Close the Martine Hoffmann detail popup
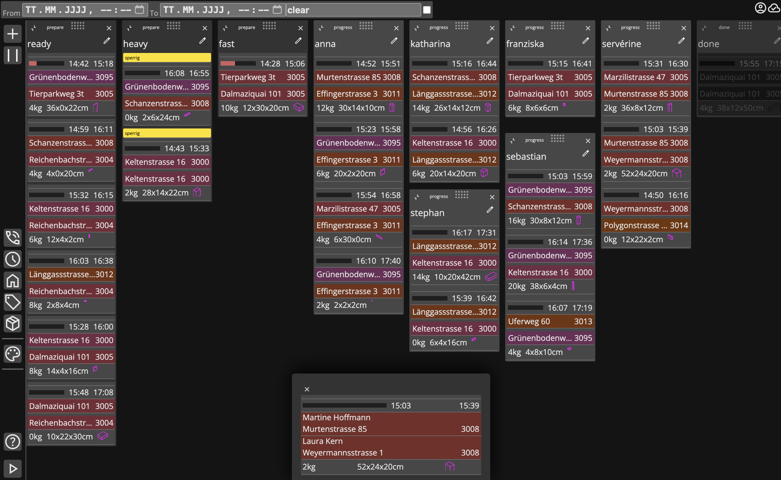The width and height of the screenshot is (781, 480). (307, 389)
